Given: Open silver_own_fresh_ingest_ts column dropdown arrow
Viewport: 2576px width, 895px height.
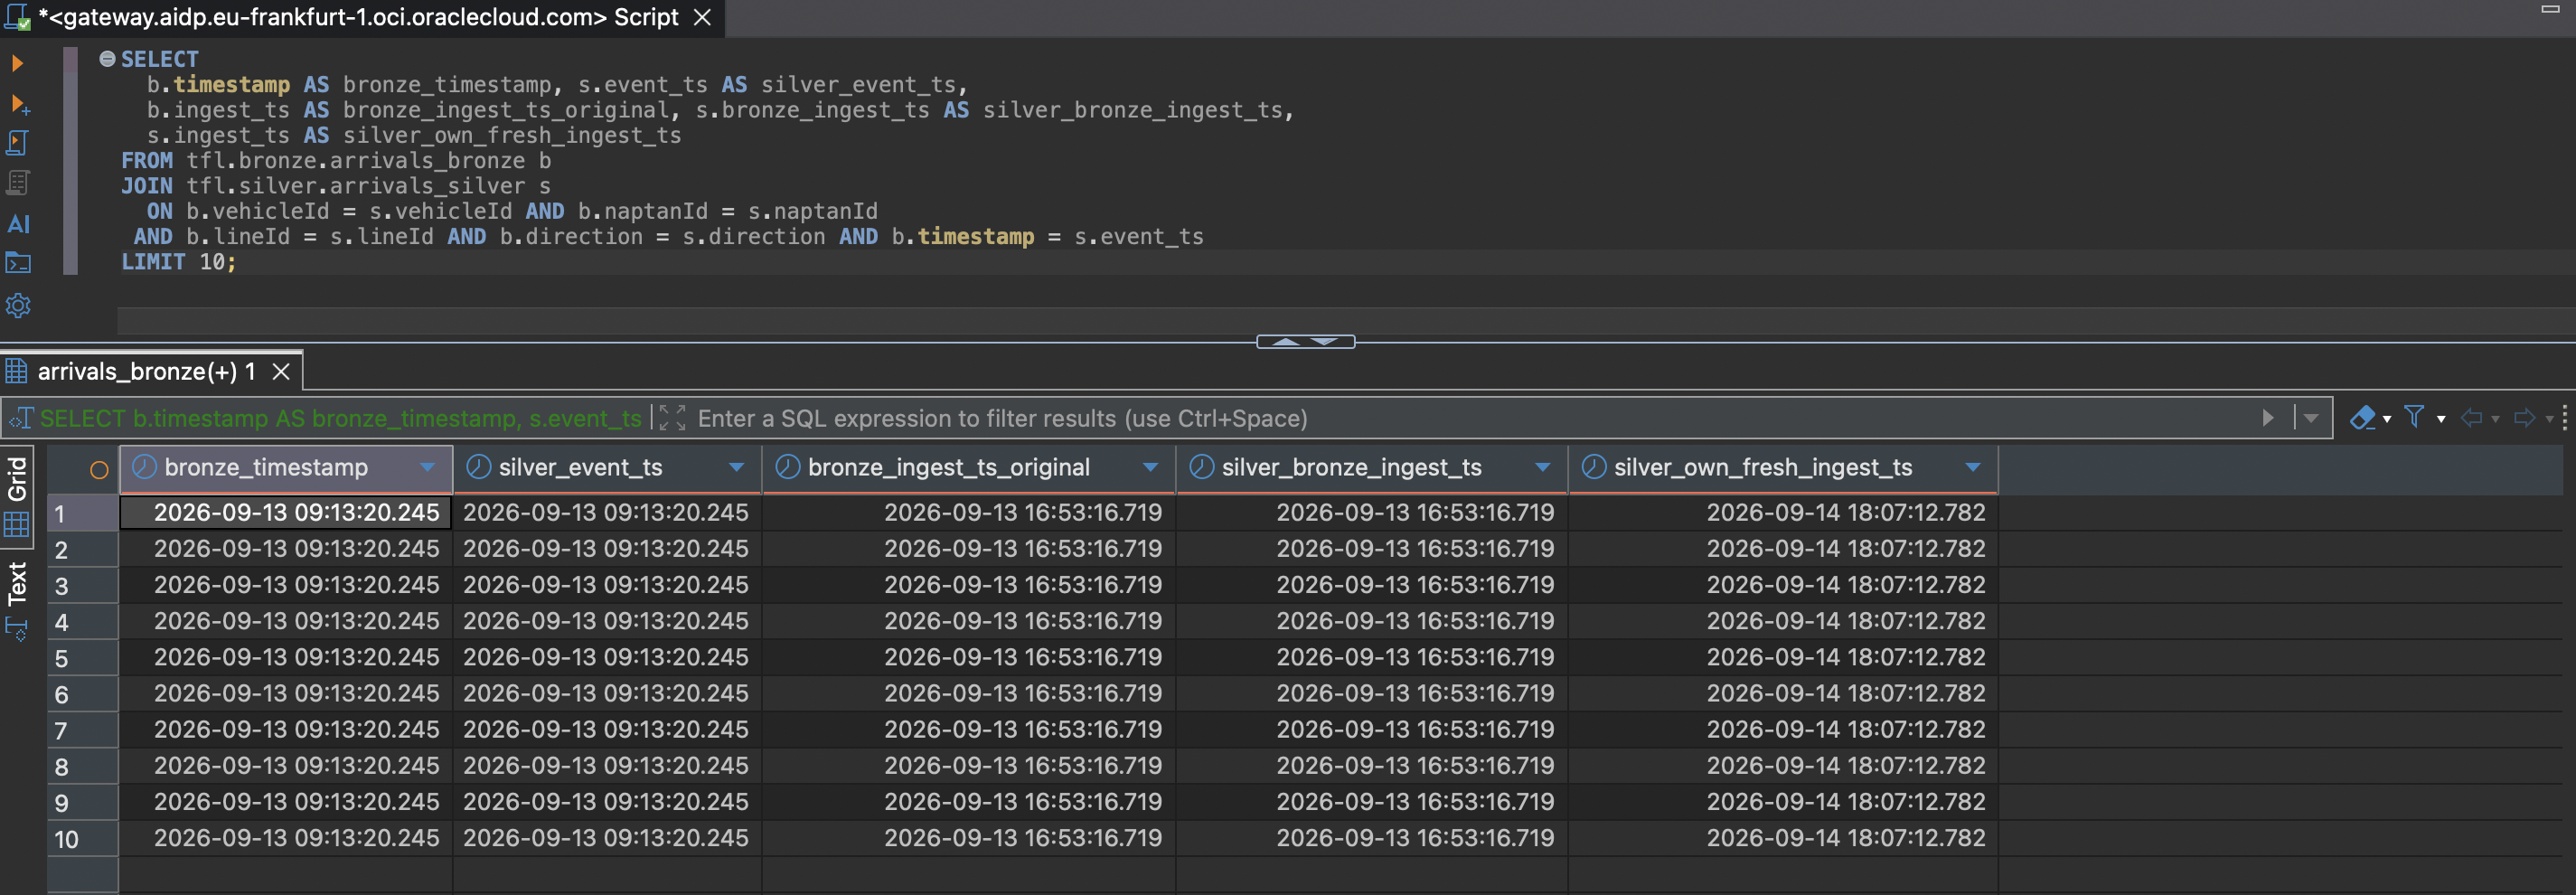Looking at the screenshot, I should (1973, 467).
